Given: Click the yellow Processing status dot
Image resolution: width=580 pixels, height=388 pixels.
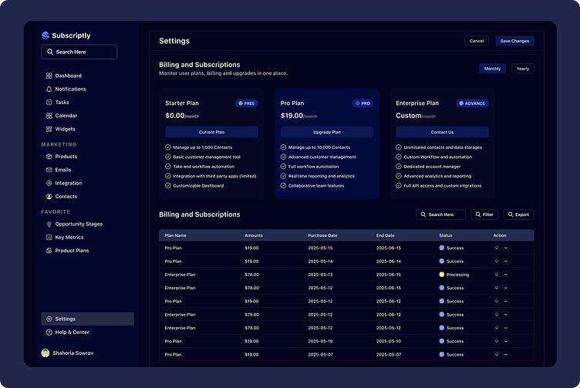Looking at the screenshot, I should [442, 275].
